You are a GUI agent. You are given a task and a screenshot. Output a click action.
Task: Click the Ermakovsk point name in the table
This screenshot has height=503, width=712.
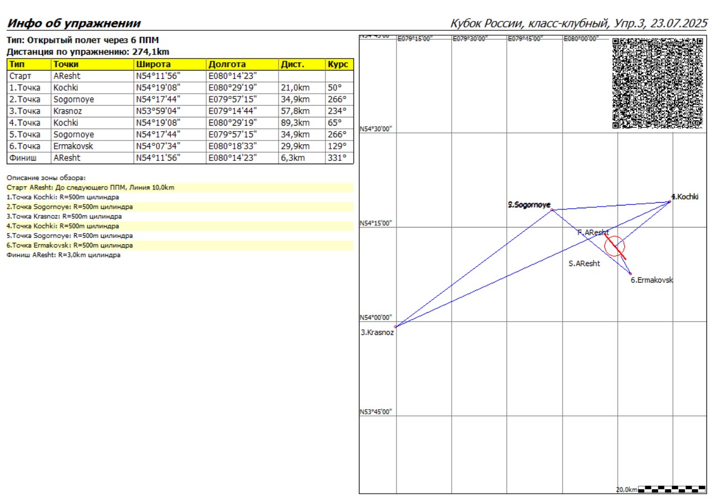point(73,147)
